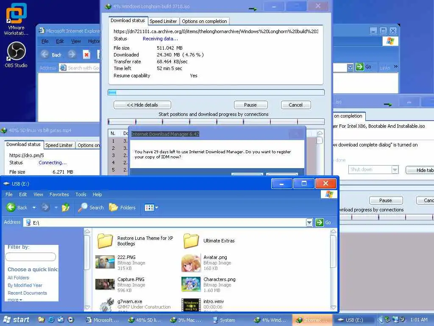Open VMware Workstation desktop shortcut

point(16,20)
